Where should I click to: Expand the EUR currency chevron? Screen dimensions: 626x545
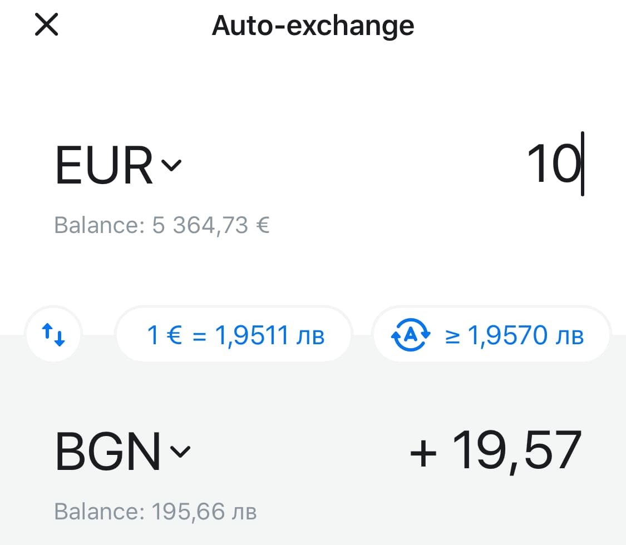pos(171,165)
